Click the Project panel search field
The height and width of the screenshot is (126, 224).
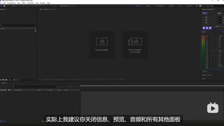[18, 25]
